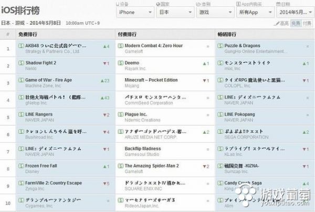Viewport: 315px width, 212px height.
Task: Click publisher Mojang
Action: click(132, 86)
